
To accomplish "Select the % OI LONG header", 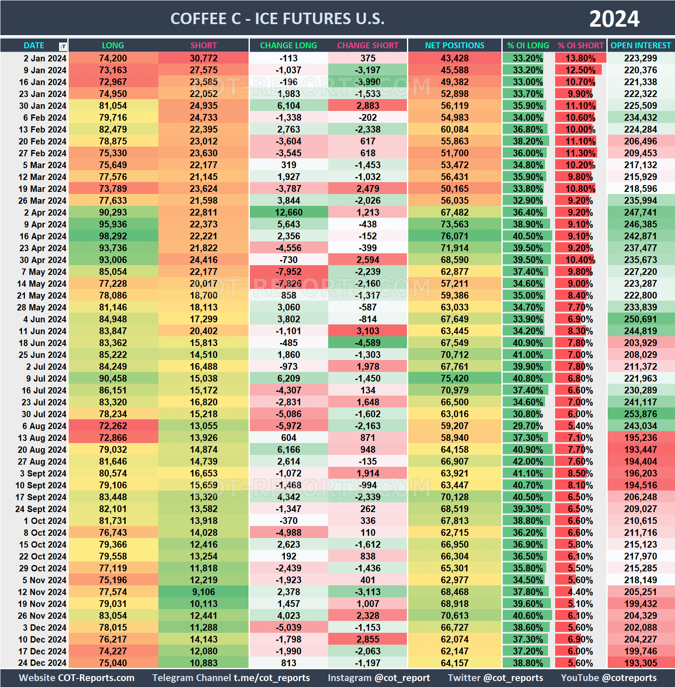I will [x=528, y=45].
